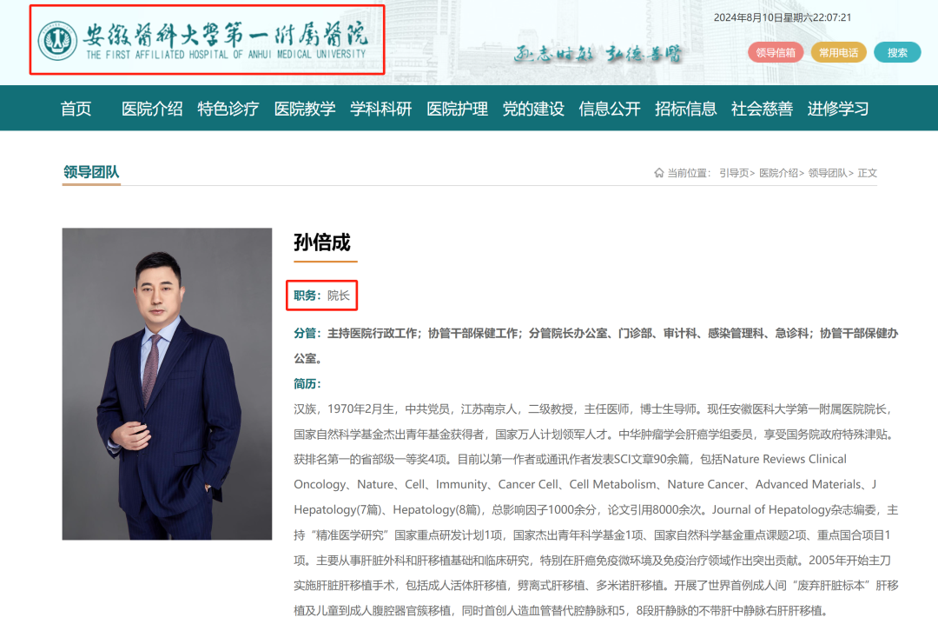The height and width of the screenshot is (644, 938).
Task: Click the 简历： label
Action: point(307,383)
